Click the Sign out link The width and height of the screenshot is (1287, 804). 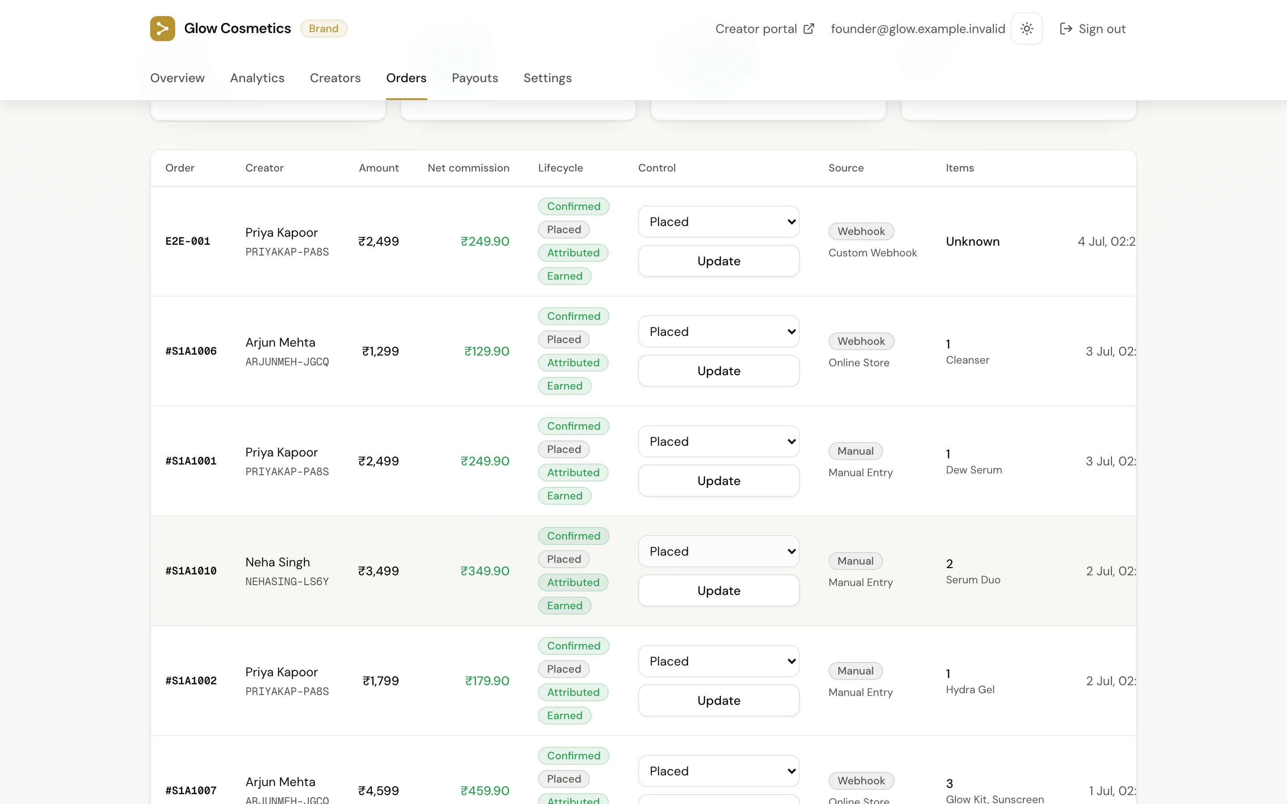(x=1092, y=29)
